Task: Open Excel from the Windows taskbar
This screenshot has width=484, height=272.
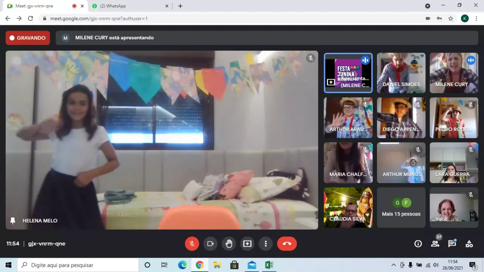Action: [x=269, y=265]
